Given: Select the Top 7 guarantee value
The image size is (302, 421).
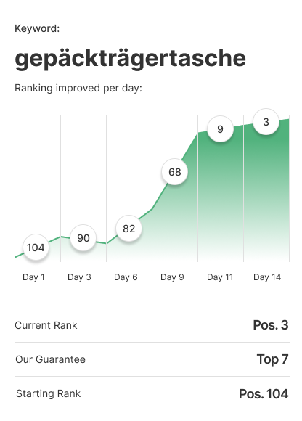Looking at the screenshot, I should pyautogui.click(x=273, y=359).
